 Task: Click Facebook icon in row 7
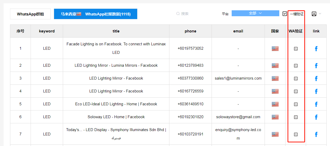(316, 134)
